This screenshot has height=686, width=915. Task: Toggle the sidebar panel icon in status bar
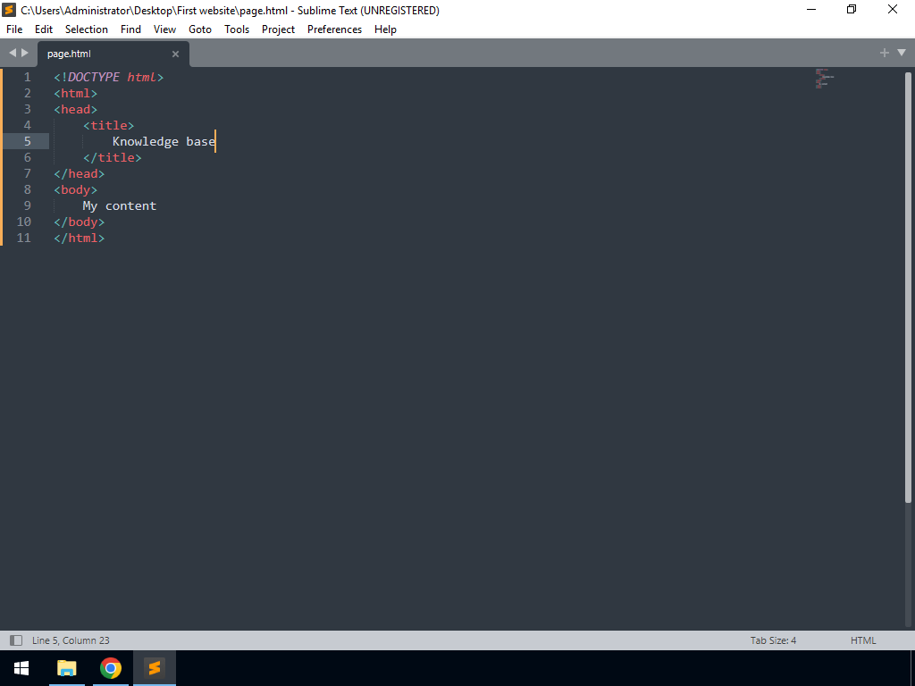16,640
